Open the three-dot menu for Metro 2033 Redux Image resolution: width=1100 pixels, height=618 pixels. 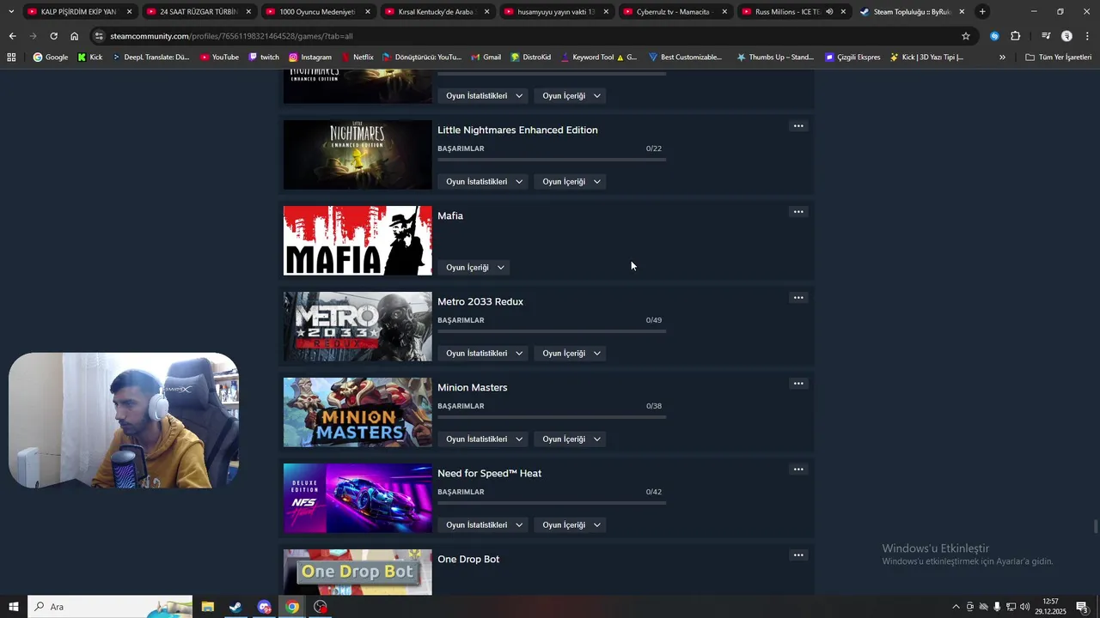tap(798, 298)
